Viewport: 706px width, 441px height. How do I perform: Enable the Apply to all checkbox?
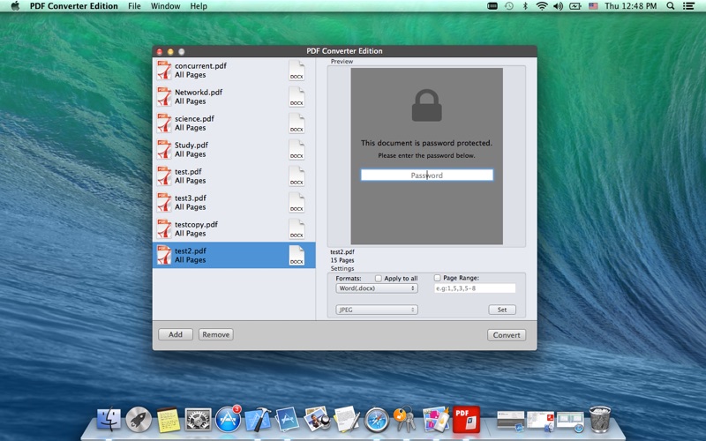(379, 278)
